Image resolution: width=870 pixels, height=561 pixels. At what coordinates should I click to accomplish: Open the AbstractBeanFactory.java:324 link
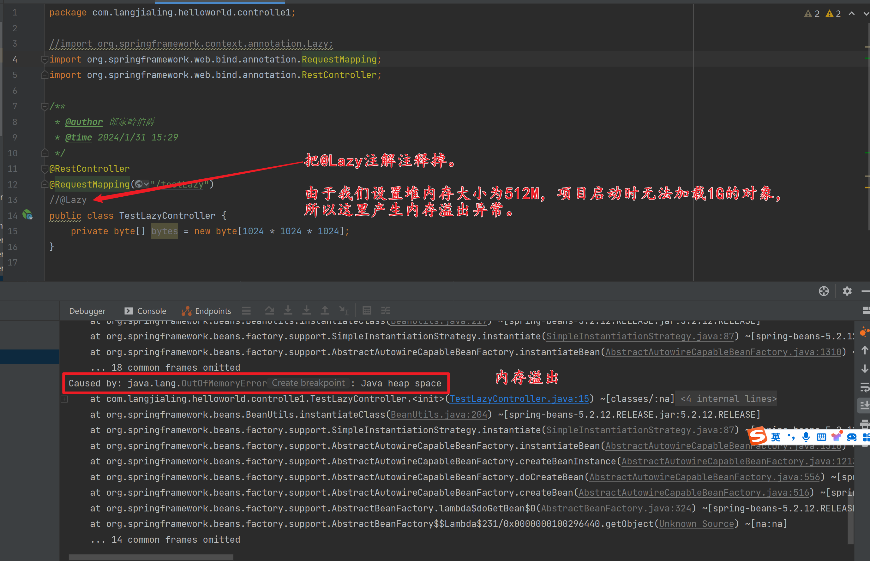click(x=616, y=508)
